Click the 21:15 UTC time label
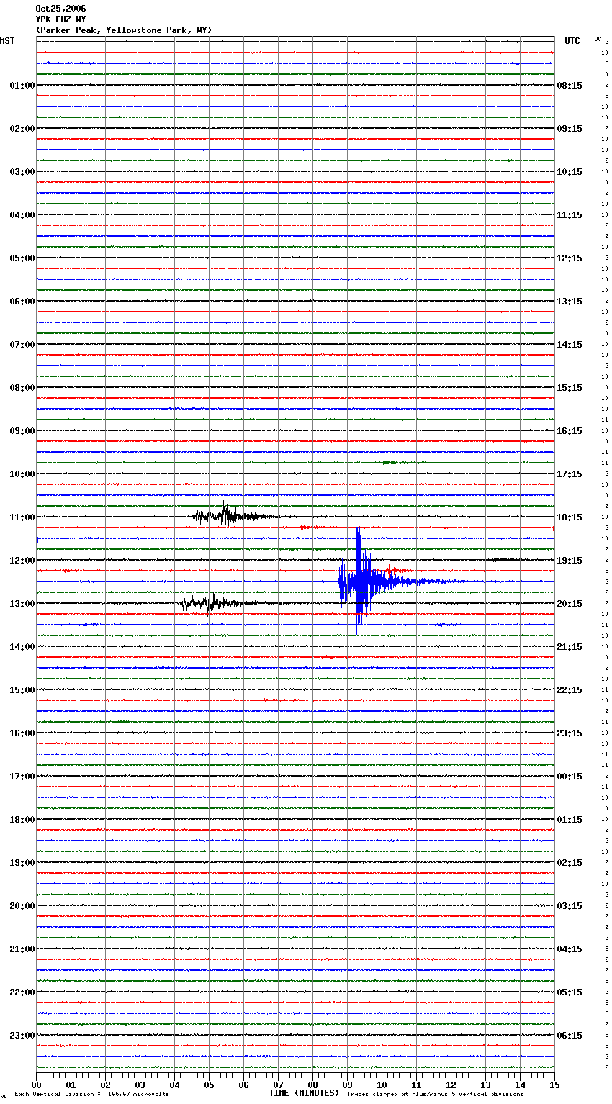This screenshot has width=612, height=1104. (x=570, y=647)
